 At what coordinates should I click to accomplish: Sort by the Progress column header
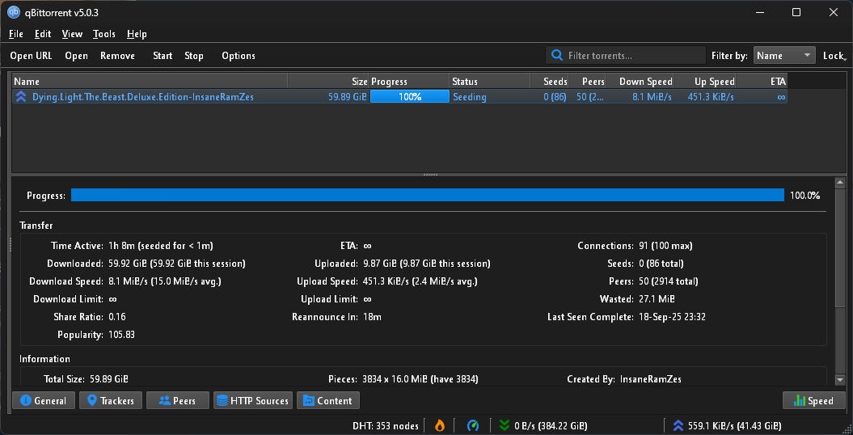tap(409, 82)
